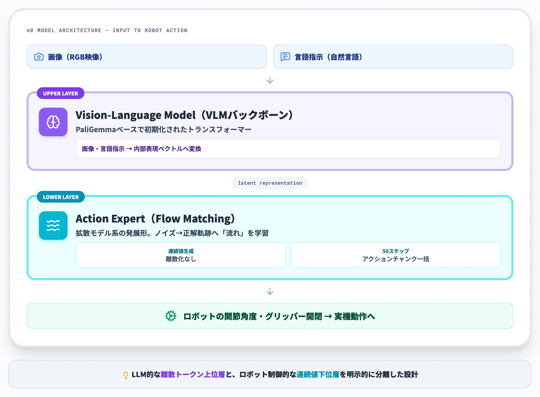
Task: Click the を明示的に分離した設計 text
Action: pos(379,375)
